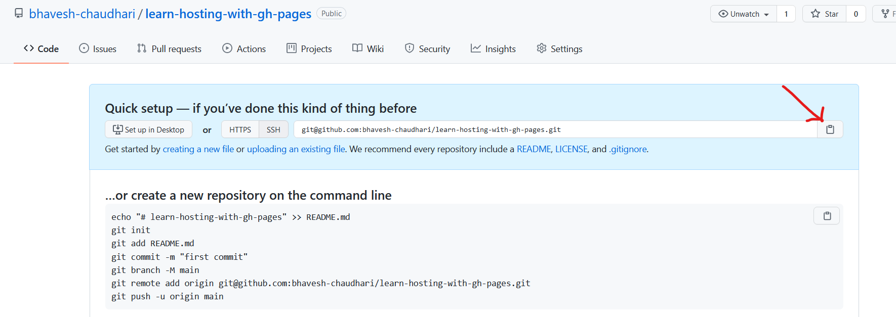Click the 'git push -u origin main' line
Image resolution: width=896 pixels, height=317 pixels.
168,296
